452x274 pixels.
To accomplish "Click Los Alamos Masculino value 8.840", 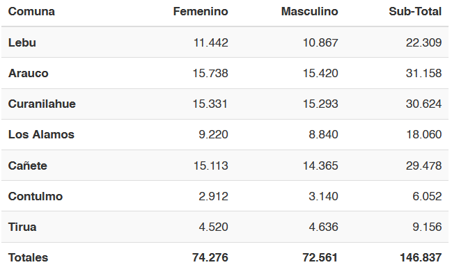I will pyautogui.click(x=323, y=134).
